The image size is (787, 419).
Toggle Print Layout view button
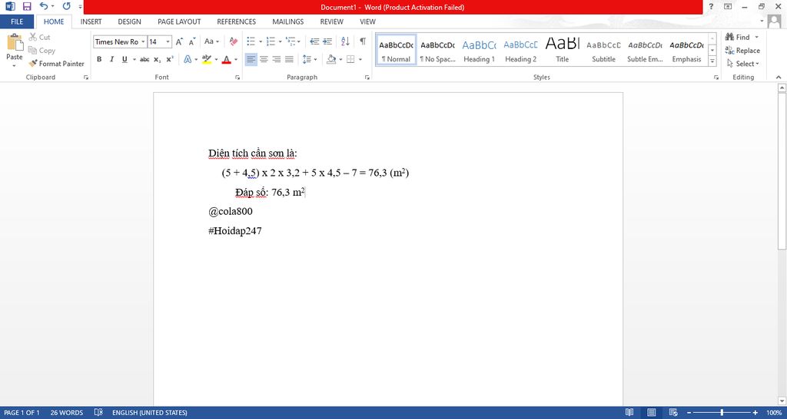[652, 413]
